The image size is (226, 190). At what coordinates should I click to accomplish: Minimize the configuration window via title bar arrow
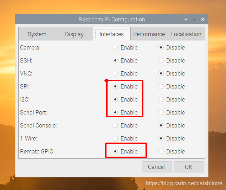(186, 19)
